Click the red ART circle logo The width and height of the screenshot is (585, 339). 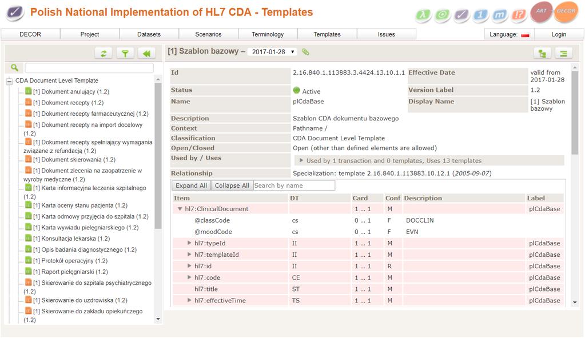541,12
